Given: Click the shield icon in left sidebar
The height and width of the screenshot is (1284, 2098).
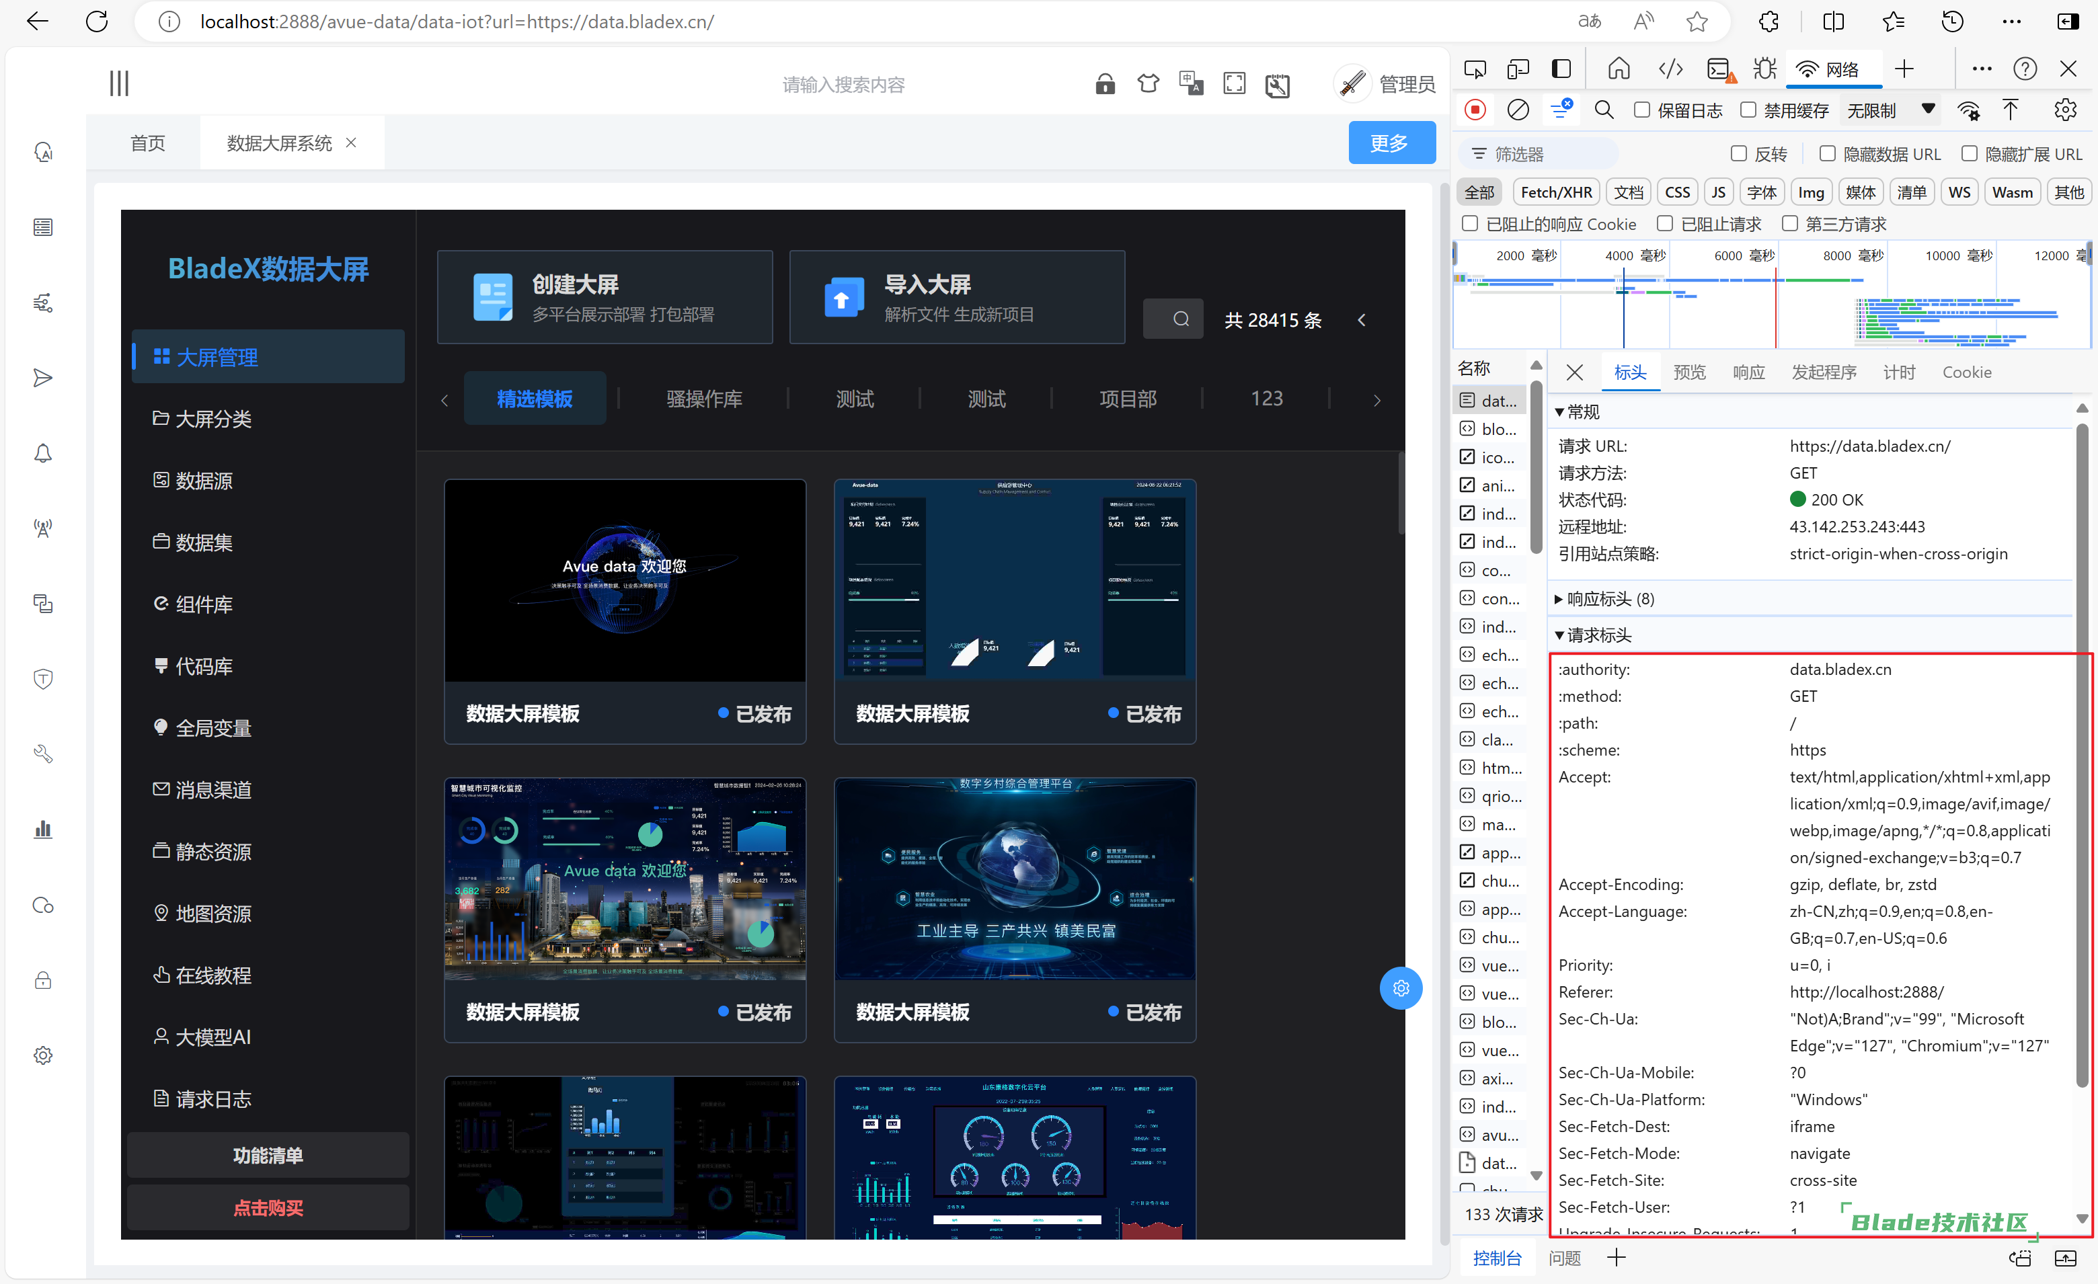Looking at the screenshot, I should [42, 678].
